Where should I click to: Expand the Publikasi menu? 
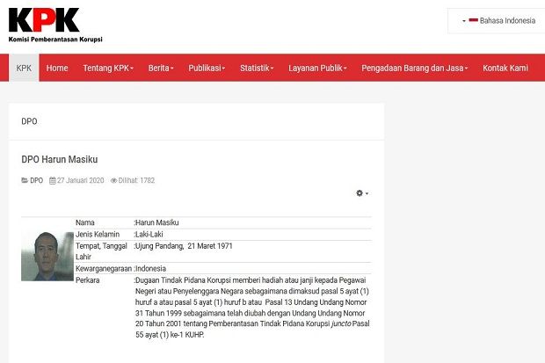[207, 68]
